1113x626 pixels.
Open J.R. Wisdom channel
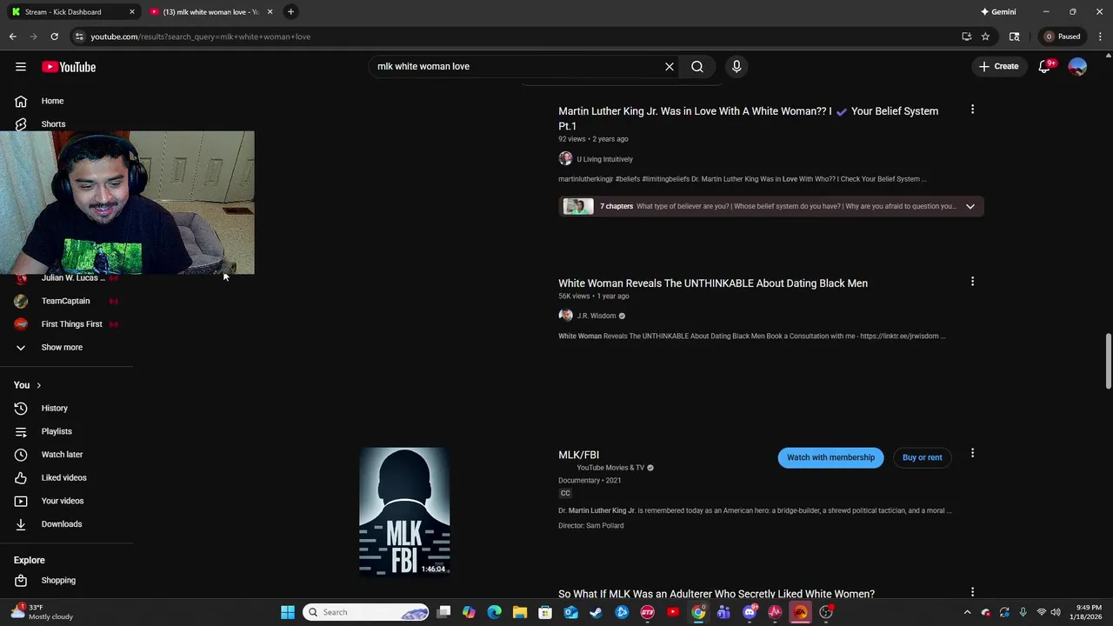(596, 316)
